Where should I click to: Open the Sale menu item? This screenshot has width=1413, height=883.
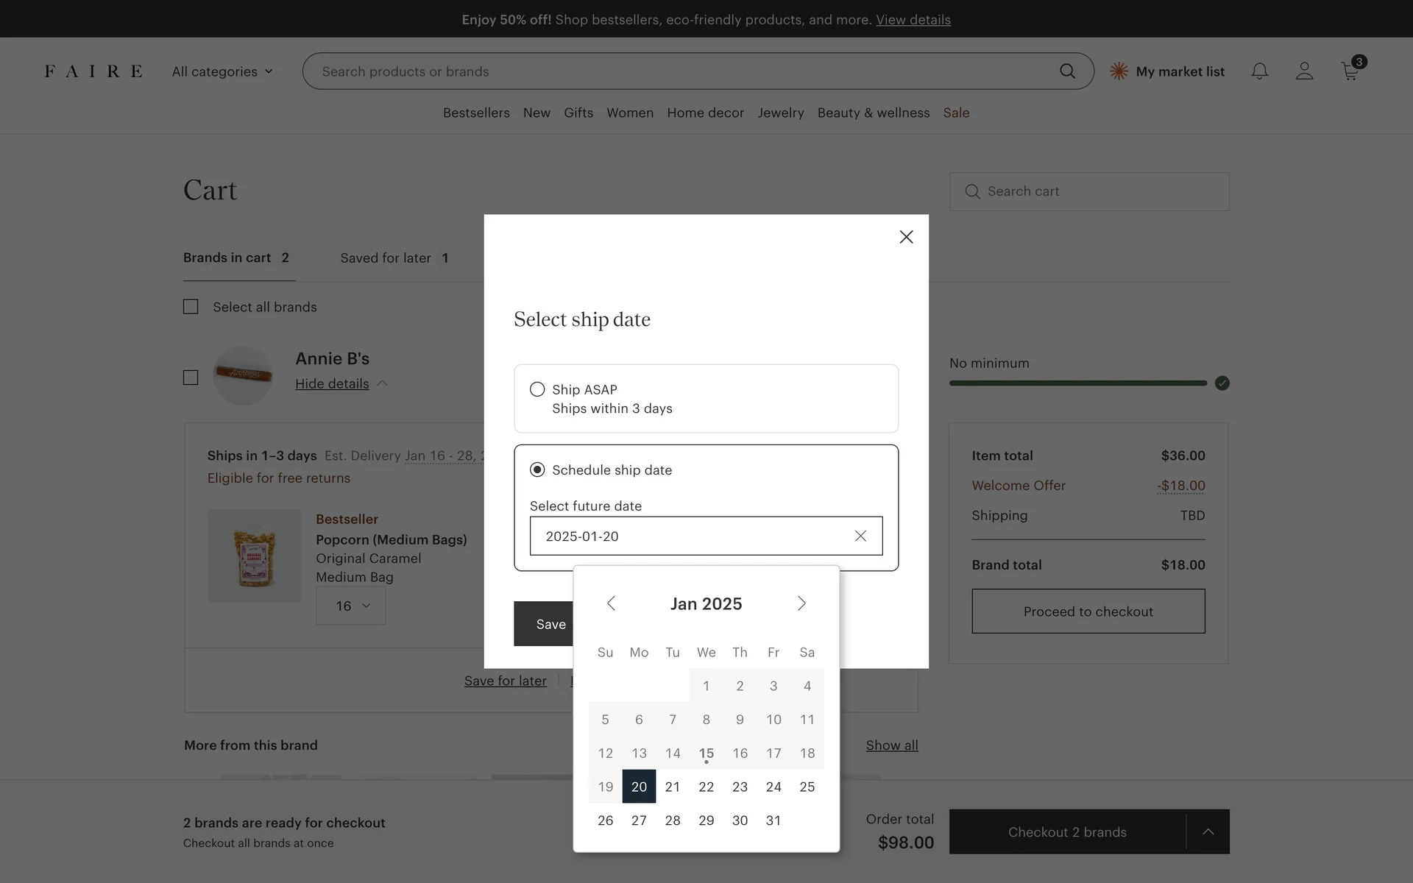(956, 113)
